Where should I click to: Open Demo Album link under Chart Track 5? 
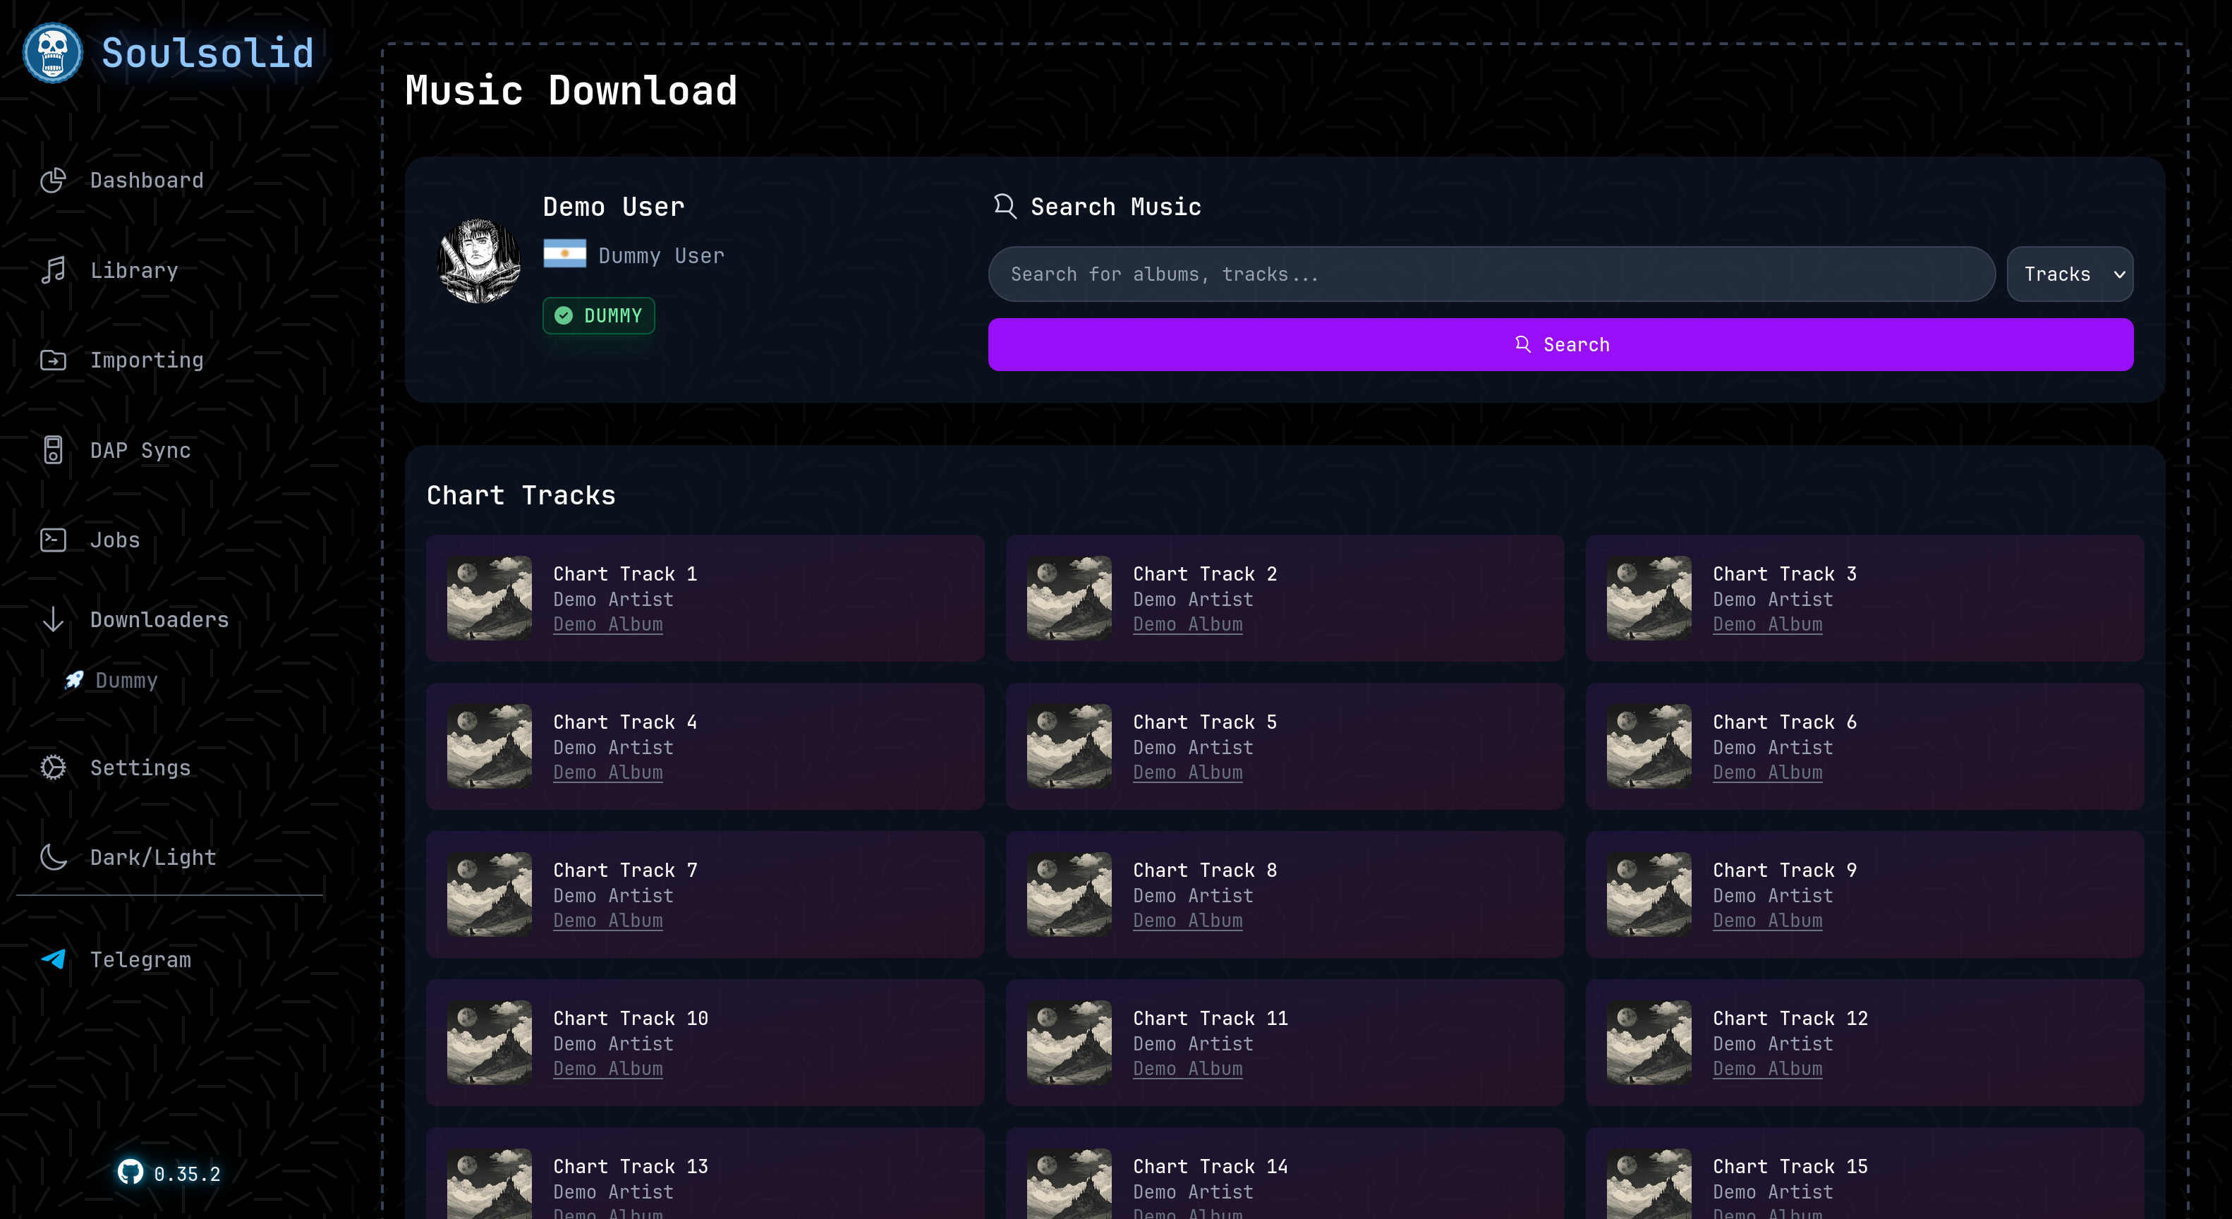pos(1187,772)
